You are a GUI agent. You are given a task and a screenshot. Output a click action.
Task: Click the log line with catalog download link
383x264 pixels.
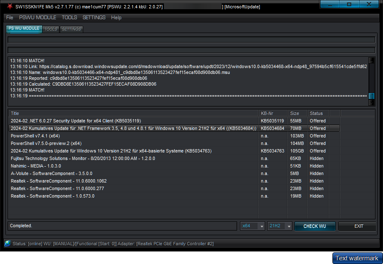tap(188, 66)
